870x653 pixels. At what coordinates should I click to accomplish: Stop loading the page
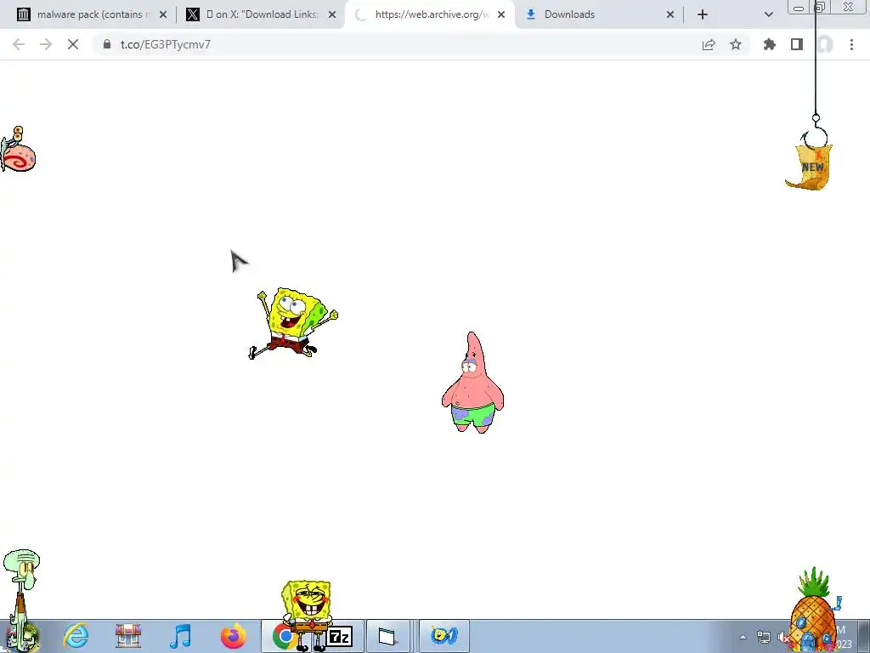73,44
